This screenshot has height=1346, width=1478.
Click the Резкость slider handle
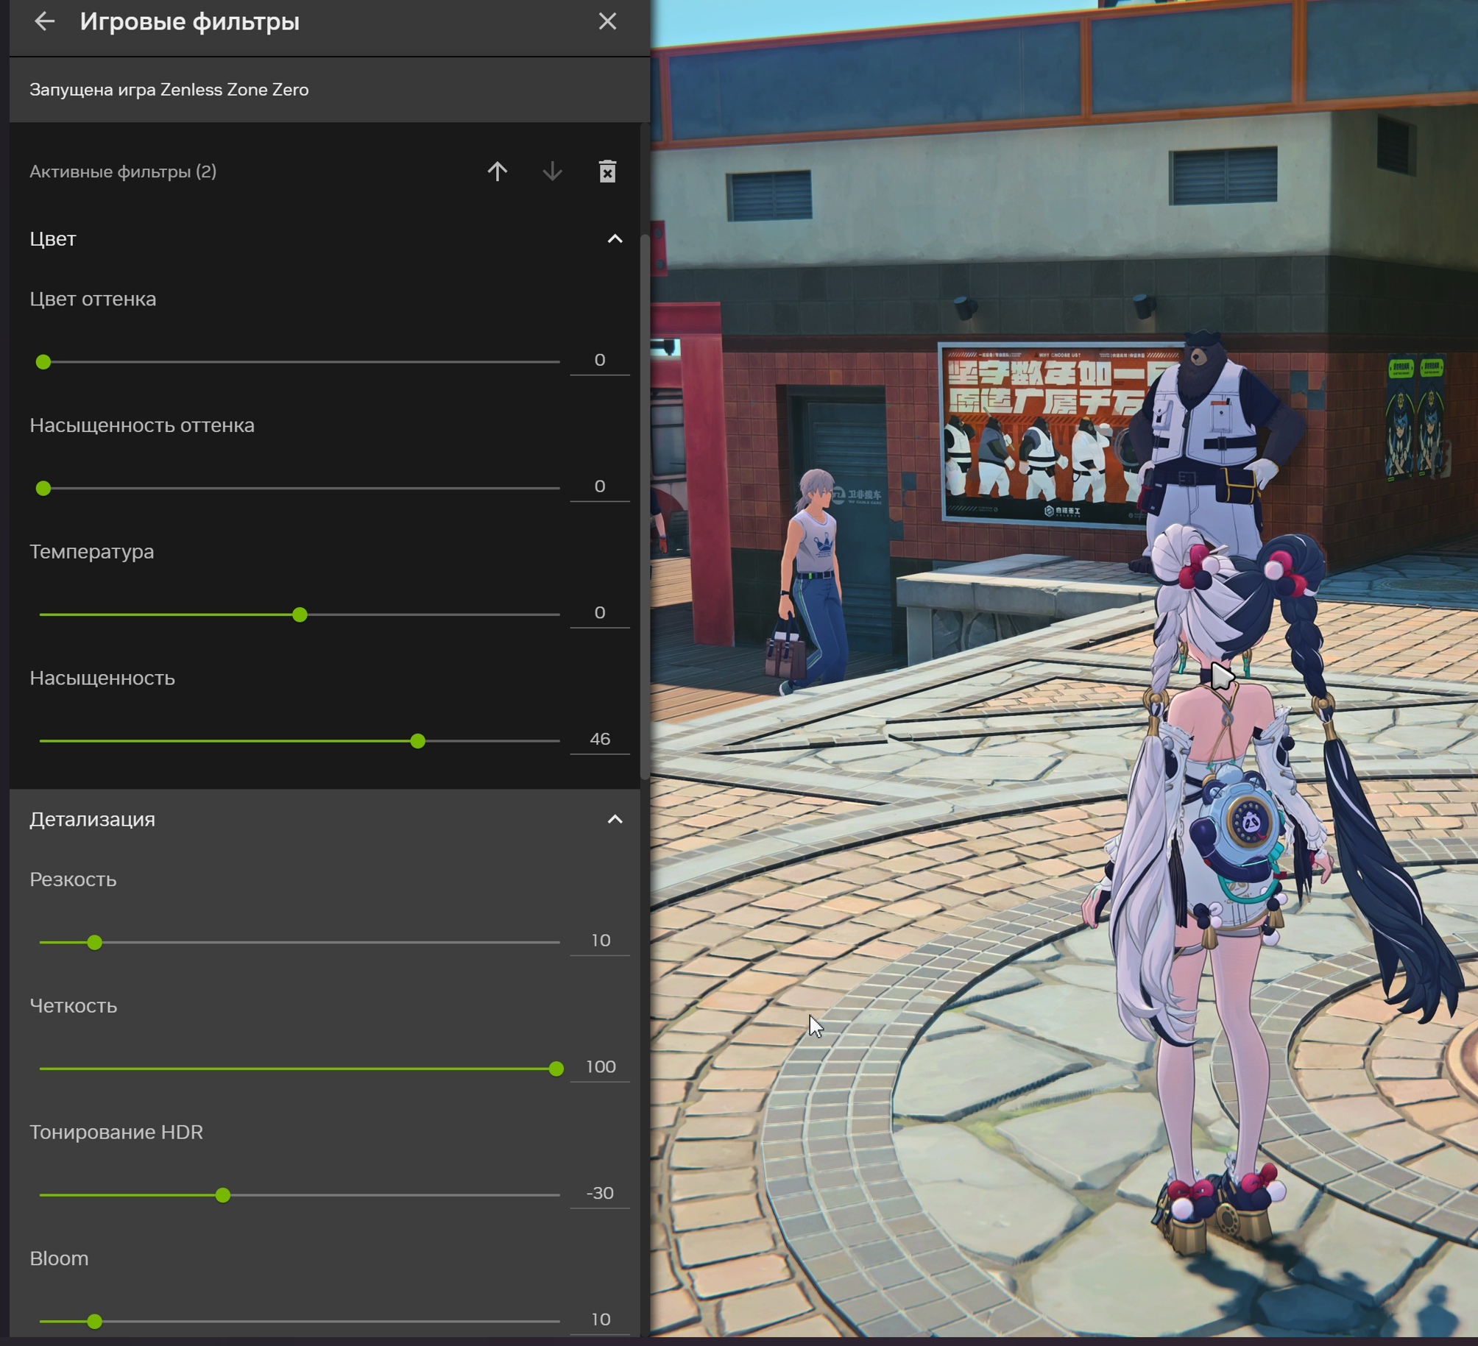(94, 943)
